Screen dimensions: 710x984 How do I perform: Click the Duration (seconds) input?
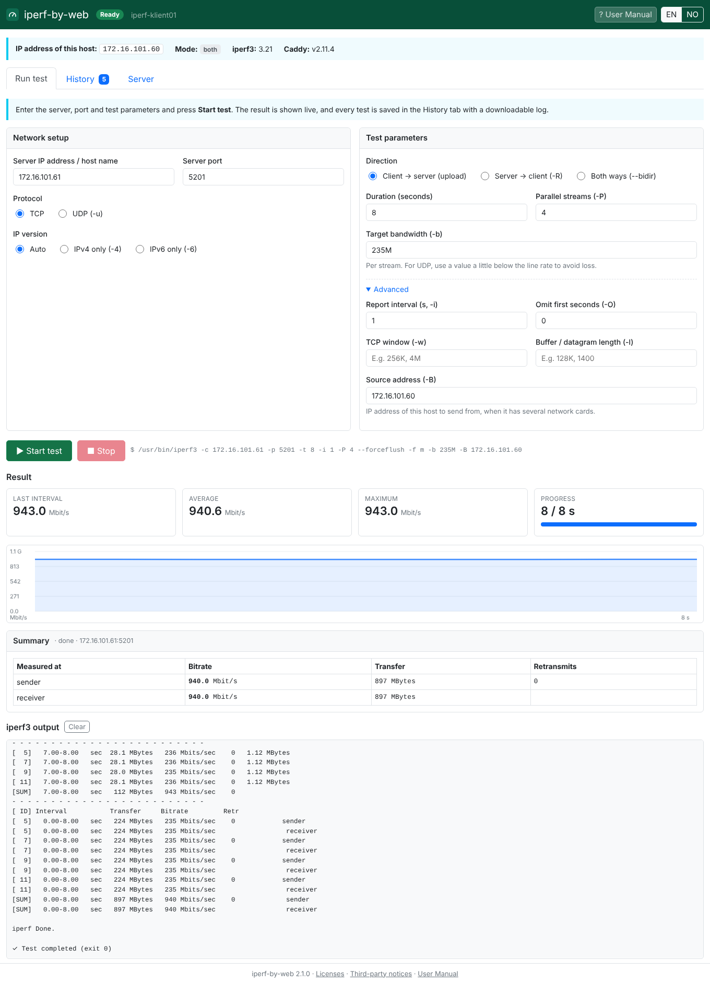(446, 213)
